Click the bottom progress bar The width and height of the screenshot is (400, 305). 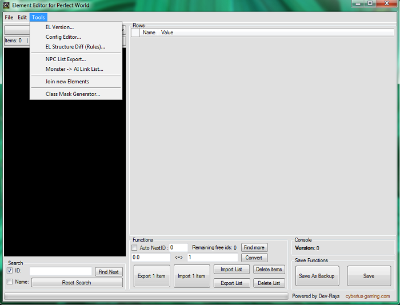146,296
